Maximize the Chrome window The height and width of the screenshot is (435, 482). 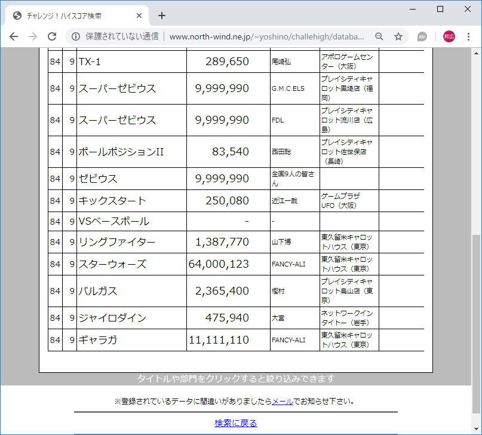coord(440,9)
